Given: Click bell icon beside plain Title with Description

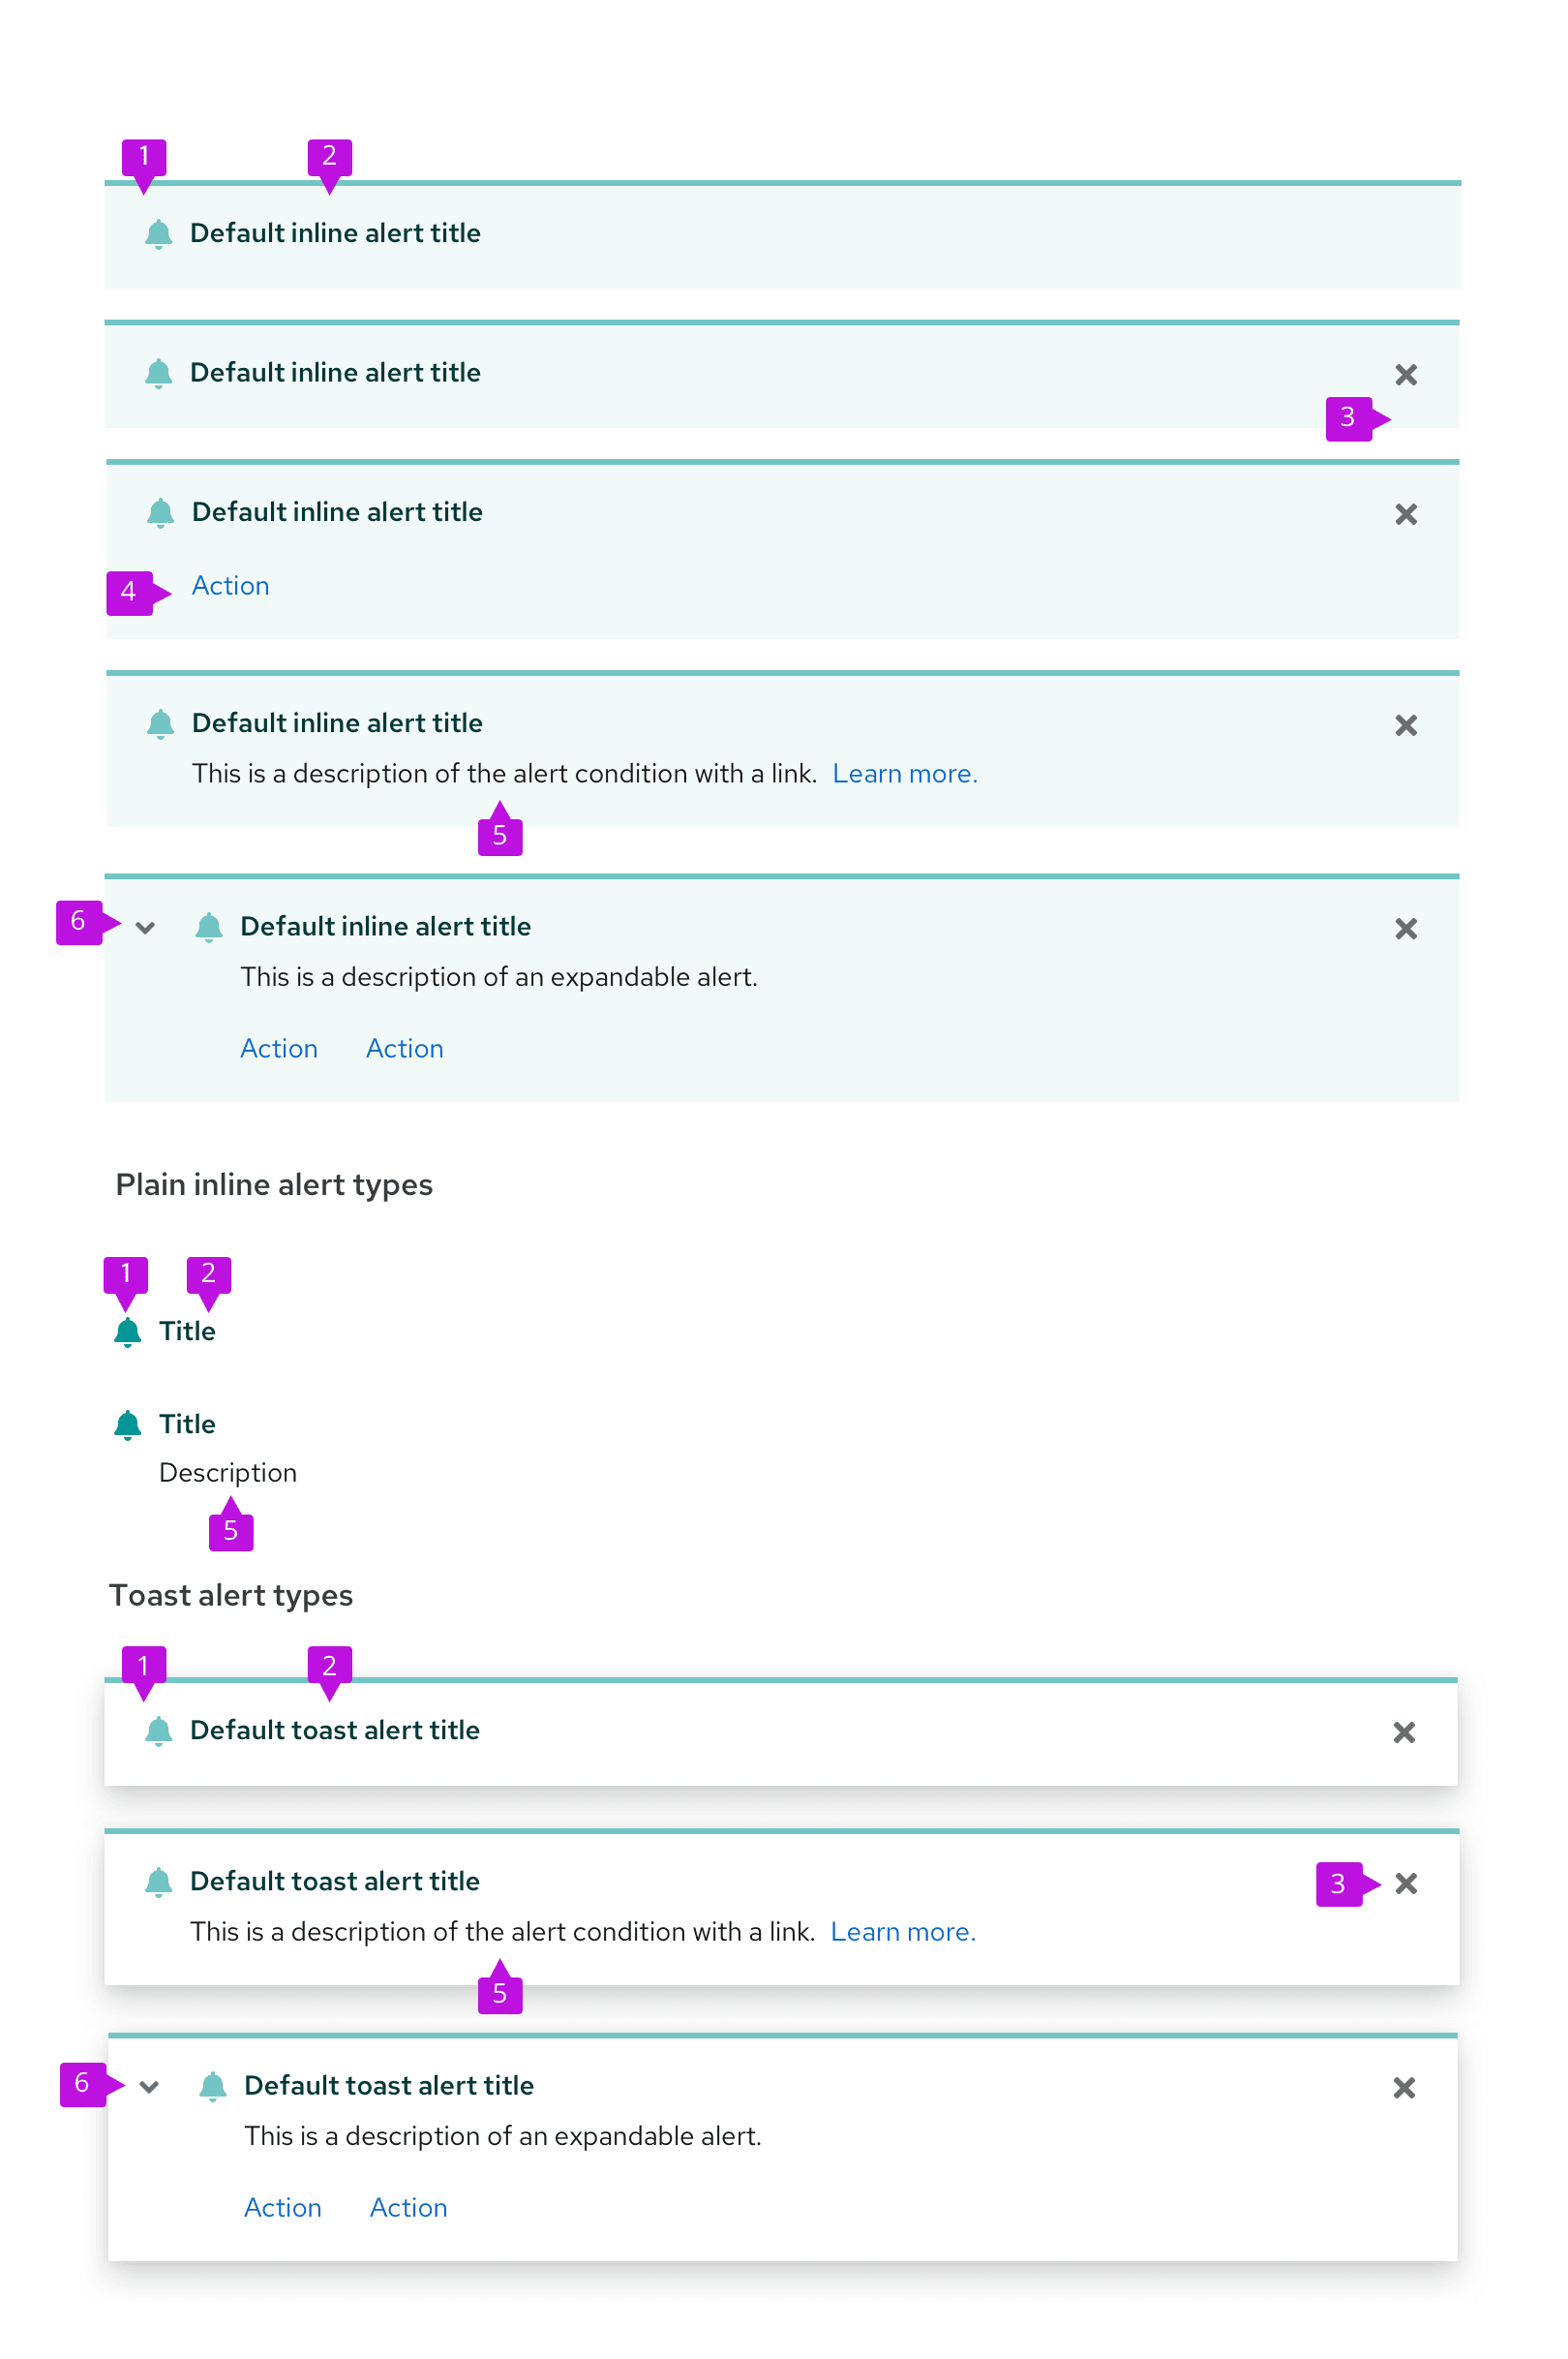Looking at the screenshot, I should (127, 1425).
